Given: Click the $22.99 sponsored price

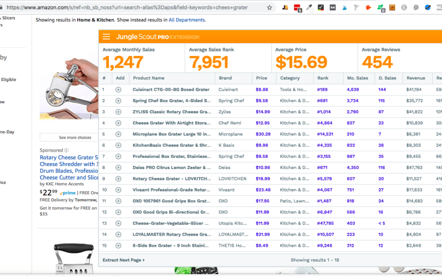Looking at the screenshot, I should [x=49, y=193].
